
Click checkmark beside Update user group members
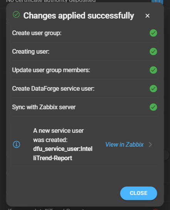click(x=153, y=70)
